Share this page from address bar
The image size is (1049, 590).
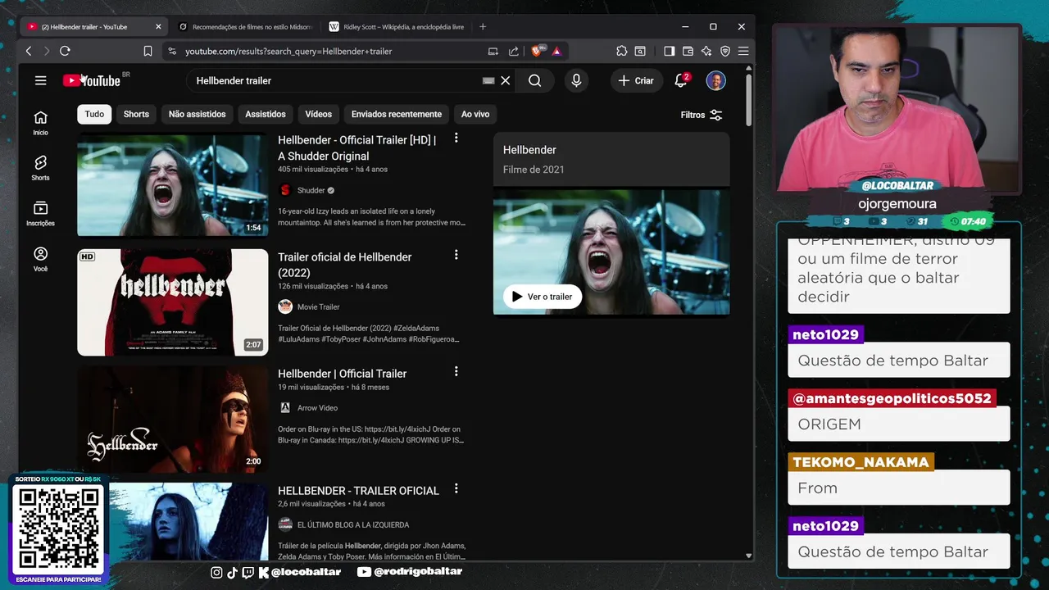tap(513, 51)
